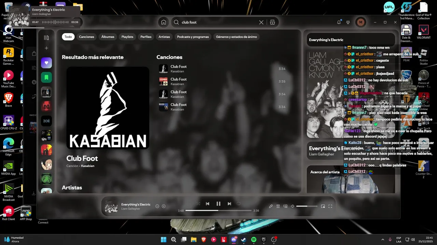Open the ZOÉ tile in the library sidebar
Image resolution: width=437 pixels, height=245 pixels.
(x=46, y=121)
